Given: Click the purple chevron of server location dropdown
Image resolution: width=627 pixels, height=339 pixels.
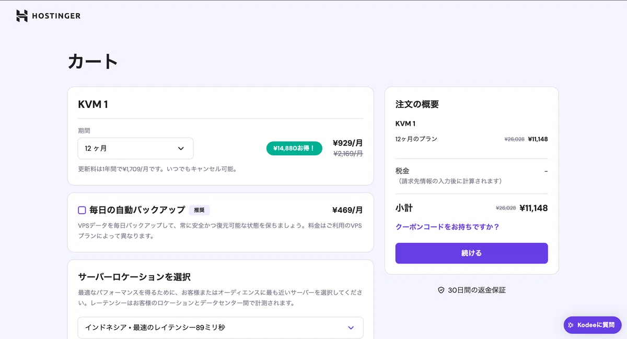Looking at the screenshot, I should click(x=351, y=328).
